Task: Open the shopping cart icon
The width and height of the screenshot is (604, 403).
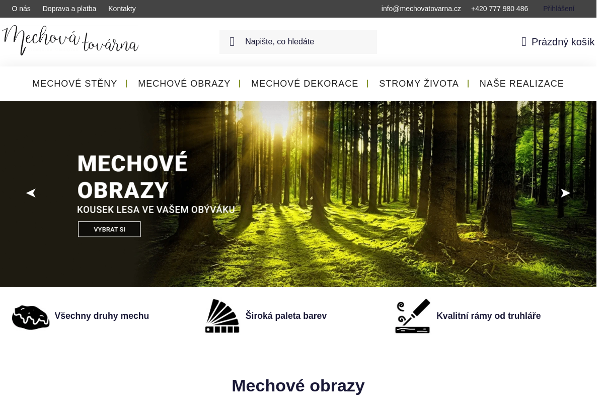Action: tap(523, 41)
